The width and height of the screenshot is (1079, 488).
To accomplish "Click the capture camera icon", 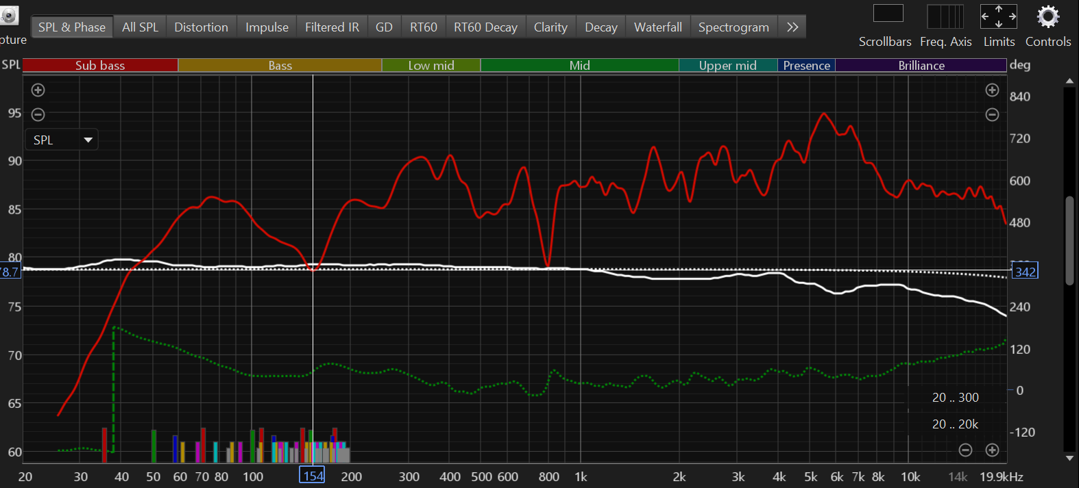I will coord(9,16).
